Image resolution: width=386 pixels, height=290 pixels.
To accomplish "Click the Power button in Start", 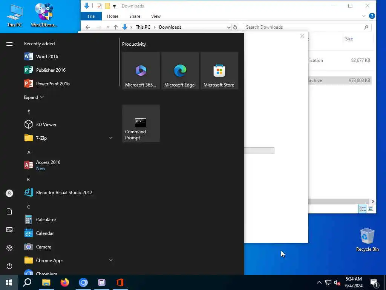I will tap(9, 266).
